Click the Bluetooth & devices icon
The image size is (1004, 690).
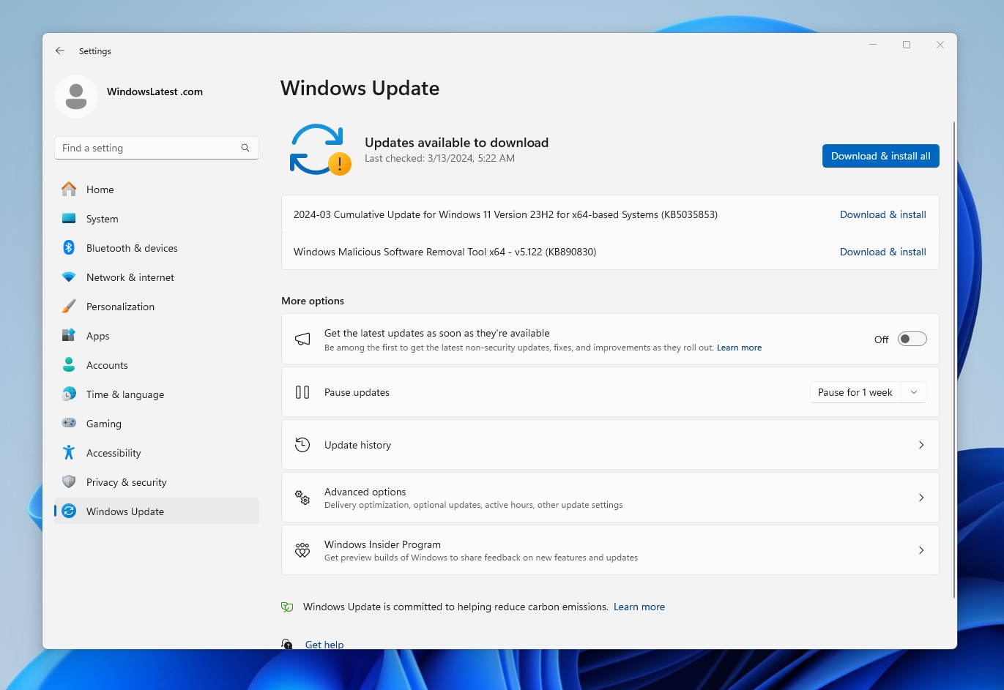(x=69, y=248)
